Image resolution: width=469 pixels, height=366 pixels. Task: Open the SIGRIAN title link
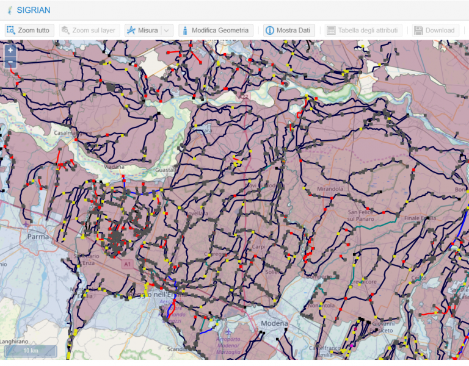34,10
